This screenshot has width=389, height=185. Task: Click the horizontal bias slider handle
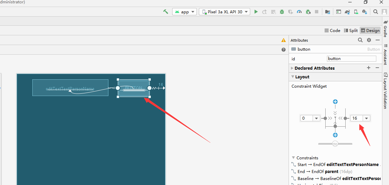[x=335, y=144]
